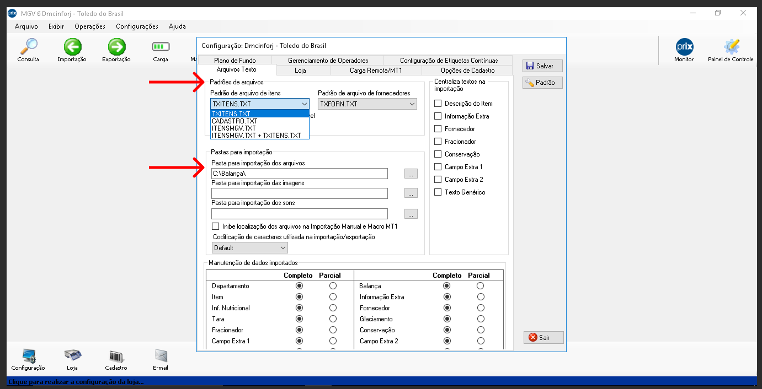
Task: Open the Consulta magnifier icon
Action: click(x=28, y=47)
